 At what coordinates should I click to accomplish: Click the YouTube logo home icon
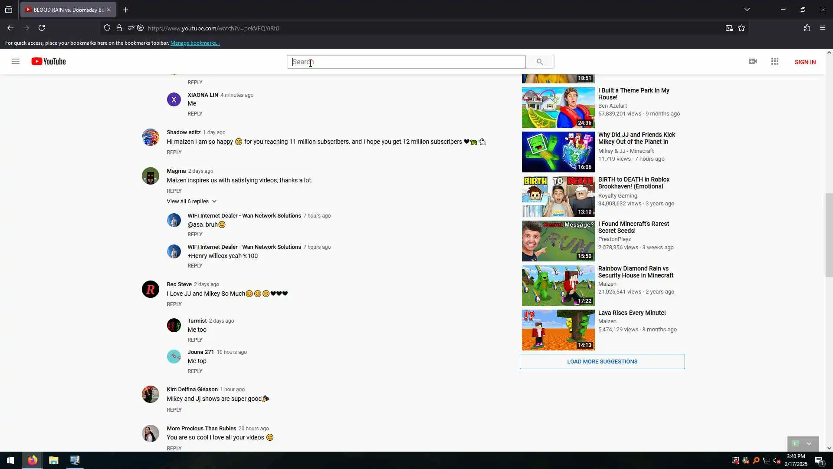(x=49, y=61)
